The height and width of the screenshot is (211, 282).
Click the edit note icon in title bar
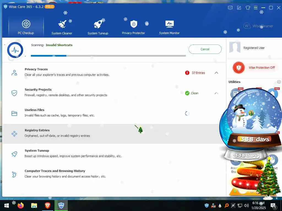click(x=239, y=8)
